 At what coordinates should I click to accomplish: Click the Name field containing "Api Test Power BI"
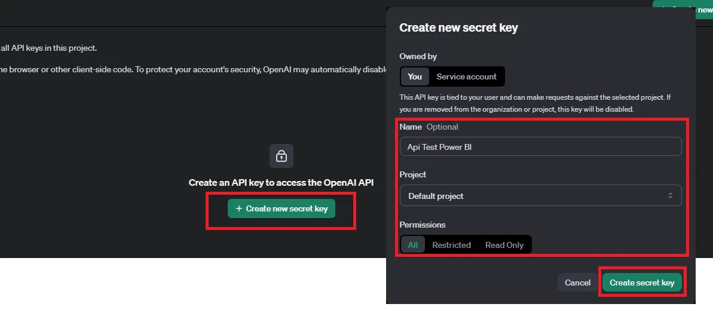540,147
